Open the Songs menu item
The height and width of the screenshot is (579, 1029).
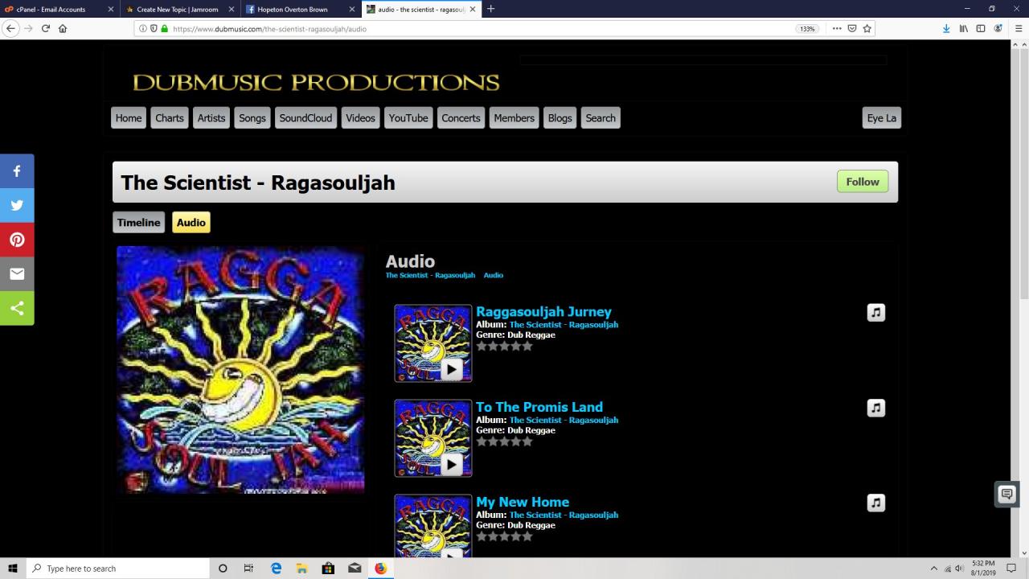252,118
